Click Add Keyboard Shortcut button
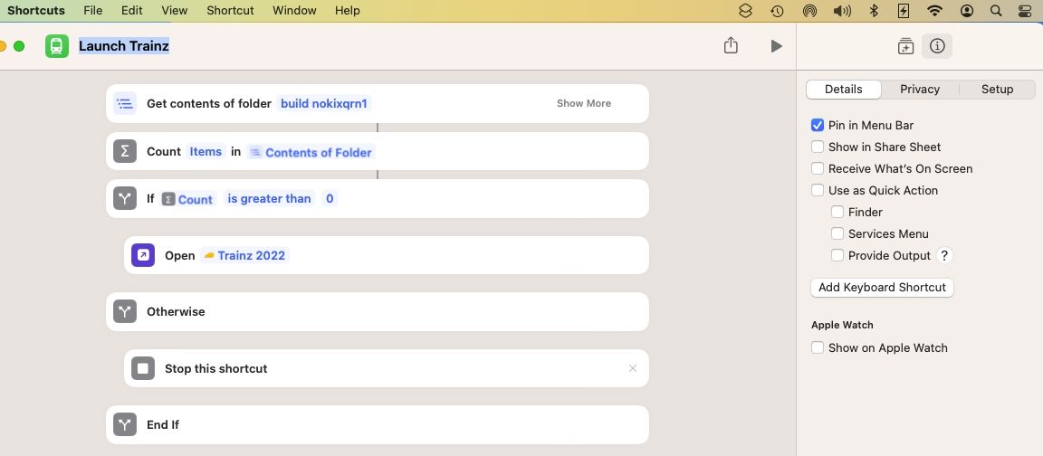Viewport: 1043px width, 456px height. coord(882,287)
